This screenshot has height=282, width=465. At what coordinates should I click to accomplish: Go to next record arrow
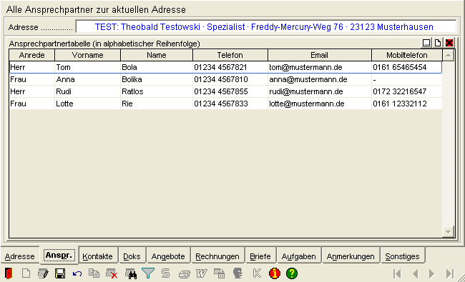pyautogui.click(x=432, y=273)
